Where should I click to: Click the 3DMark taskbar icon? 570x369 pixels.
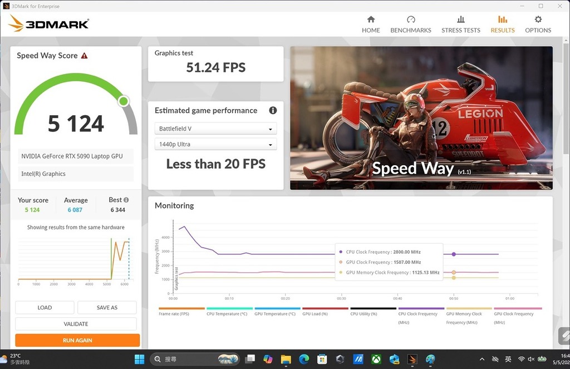coord(412,360)
